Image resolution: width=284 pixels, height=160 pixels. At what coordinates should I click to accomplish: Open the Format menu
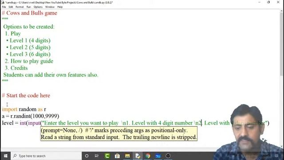coord(20,7)
